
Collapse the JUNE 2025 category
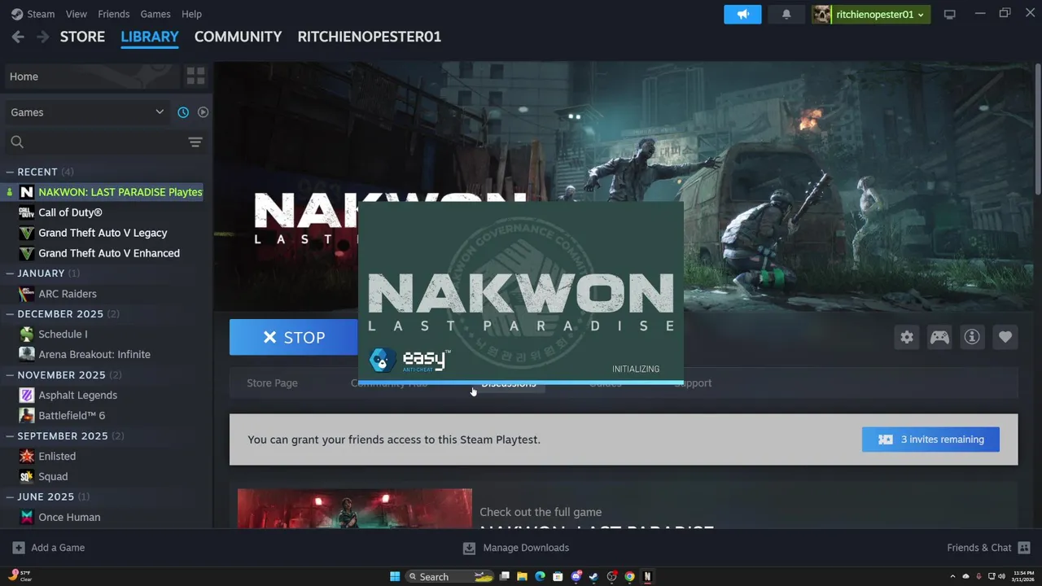coord(10,497)
